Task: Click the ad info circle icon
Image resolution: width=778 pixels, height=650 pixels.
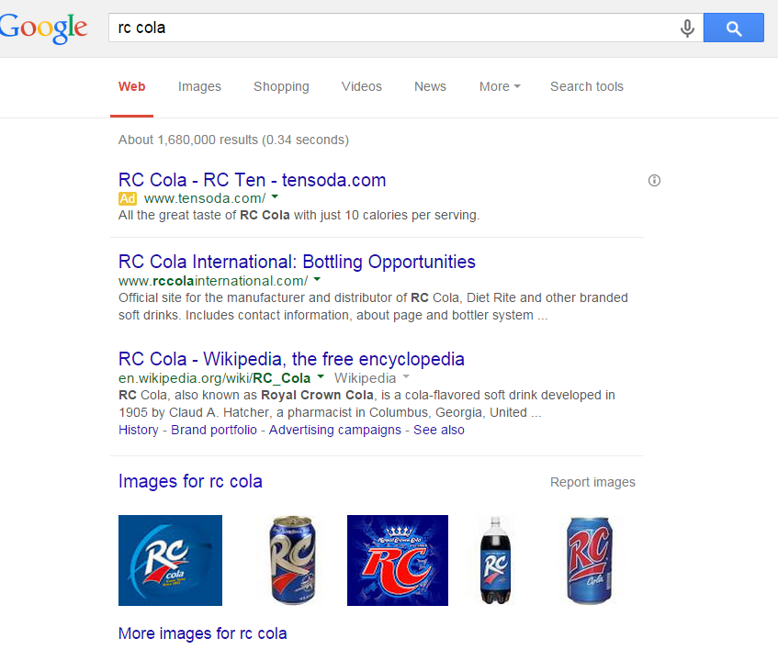Action: click(654, 180)
